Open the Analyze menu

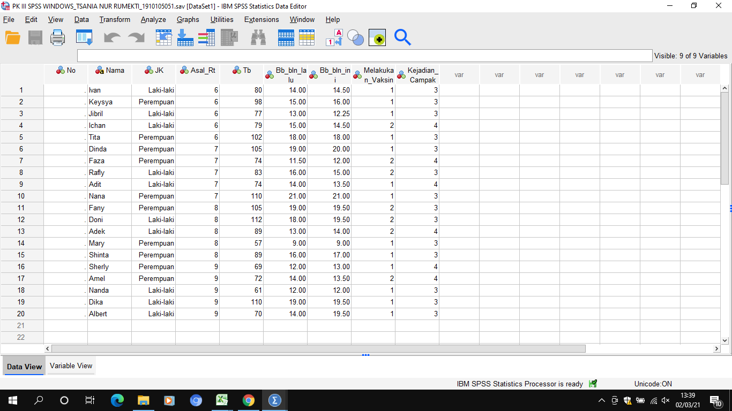(153, 19)
